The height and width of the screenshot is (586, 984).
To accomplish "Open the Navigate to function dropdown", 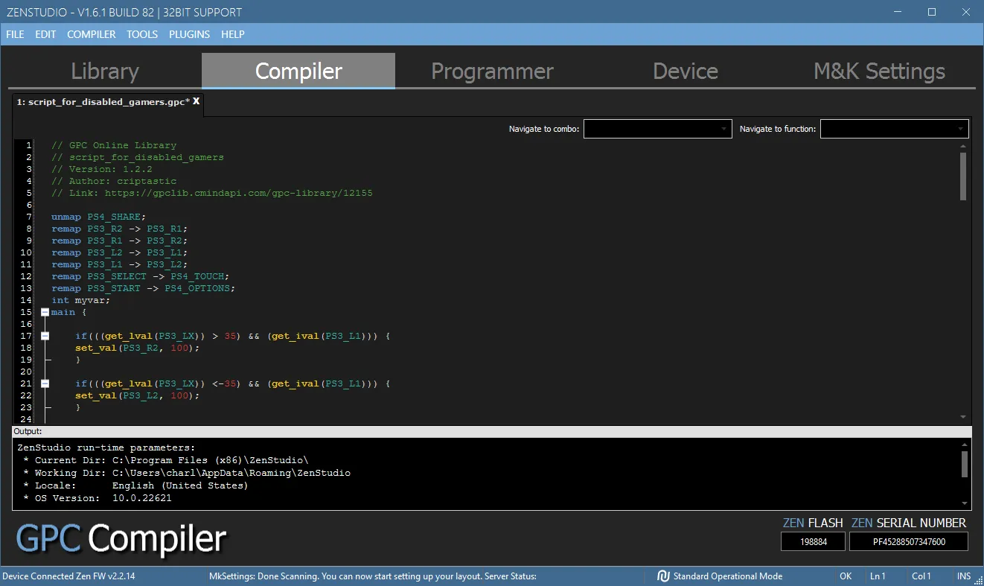I will pos(895,129).
